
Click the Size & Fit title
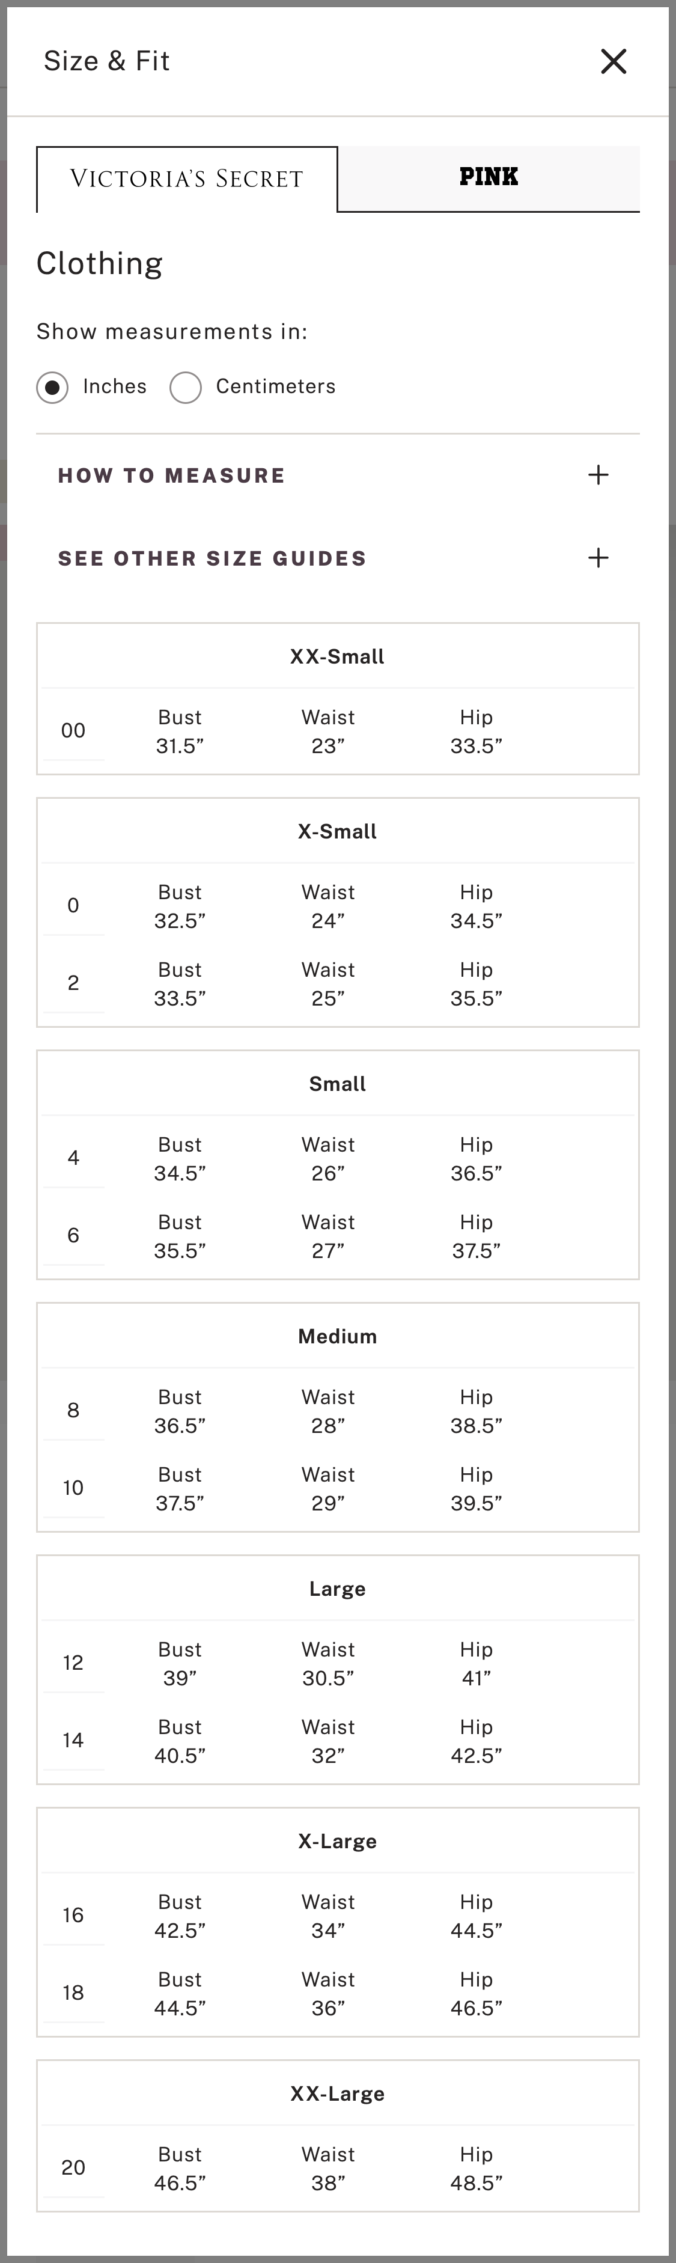click(x=107, y=61)
